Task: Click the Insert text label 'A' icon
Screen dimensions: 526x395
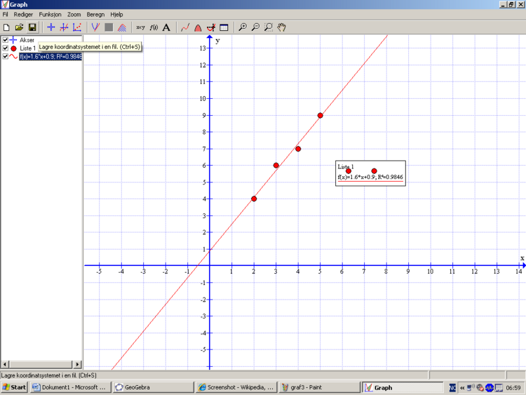Action: click(x=166, y=28)
